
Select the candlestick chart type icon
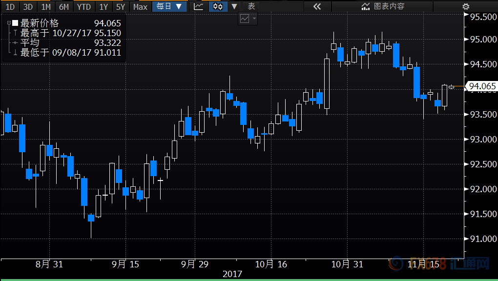[x=218, y=6]
